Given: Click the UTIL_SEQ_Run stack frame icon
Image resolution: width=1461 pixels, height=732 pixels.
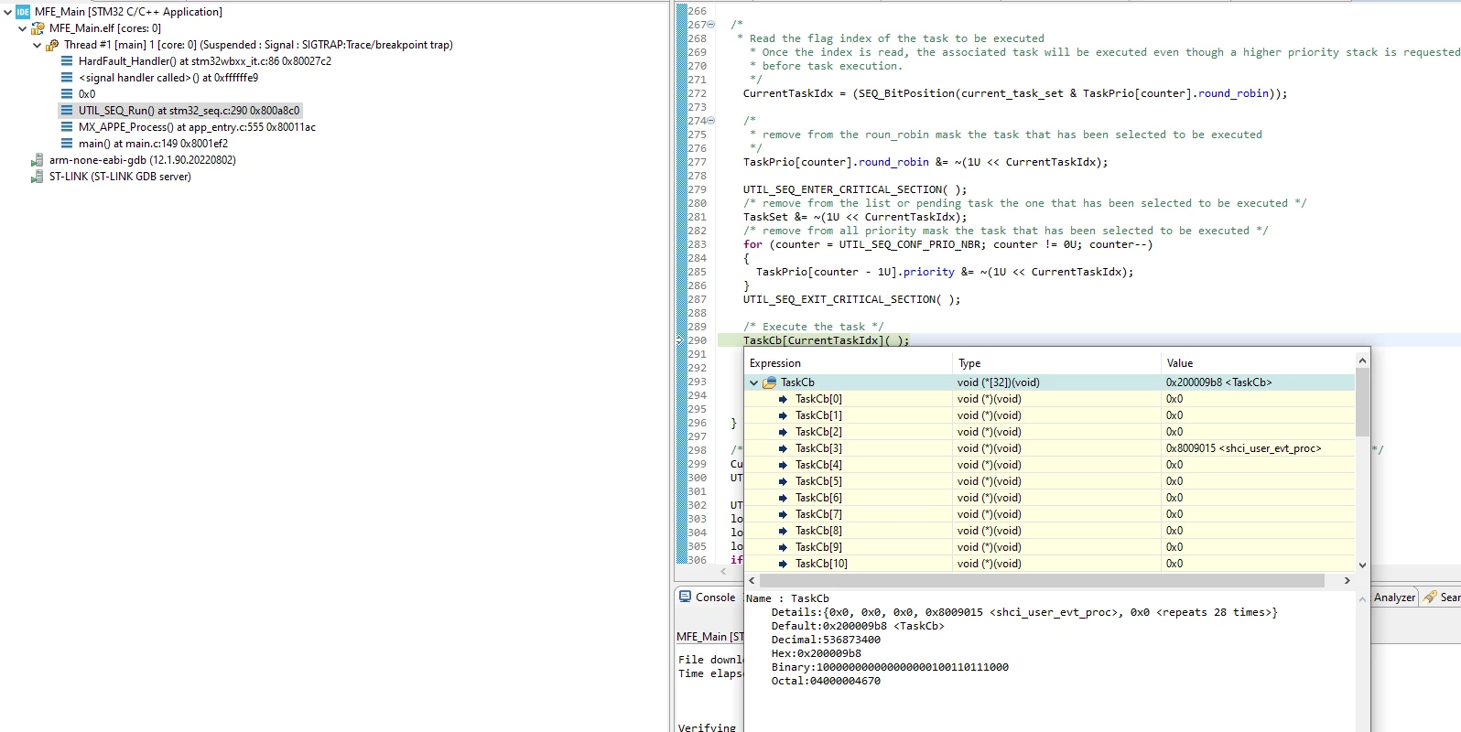Looking at the screenshot, I should pos(67,111).
